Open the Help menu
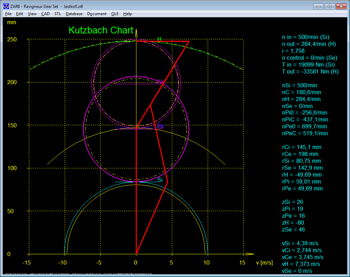The image size is (350, 277). 127,14
